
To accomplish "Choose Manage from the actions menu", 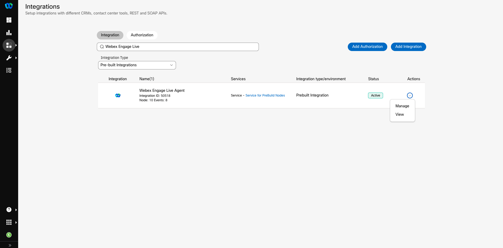I will tap(402, 106).
